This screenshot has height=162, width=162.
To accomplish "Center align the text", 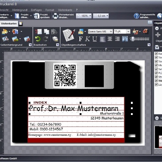I will 110,39.
